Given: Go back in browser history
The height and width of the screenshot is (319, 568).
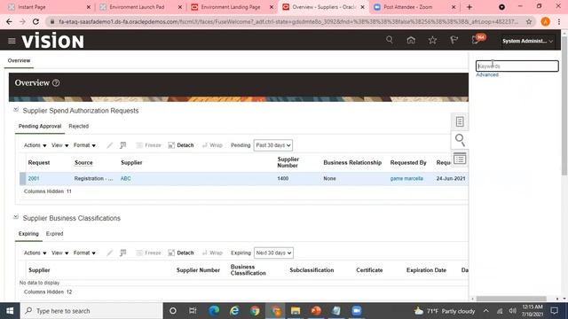Looking at the screenshot, I should (9, 21).
